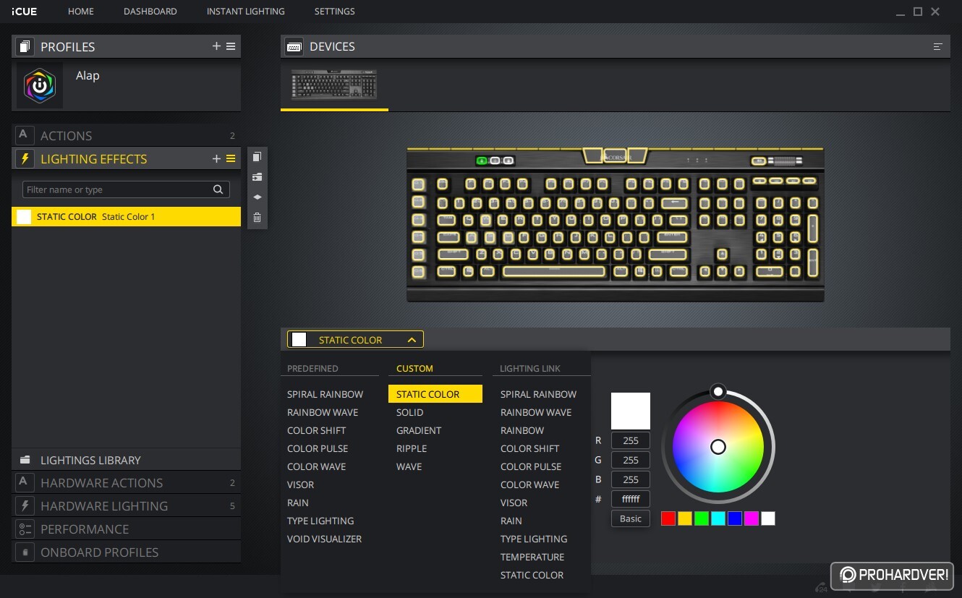
Task: Click the center handle of the color wheel
Action: (x=718, y=447)
